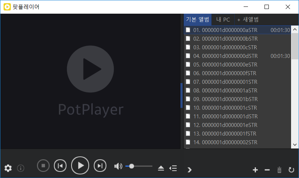Screen dimensions: 299x178
Task: Minimize the 팟플레이어 window
Action: pos(246,7)
